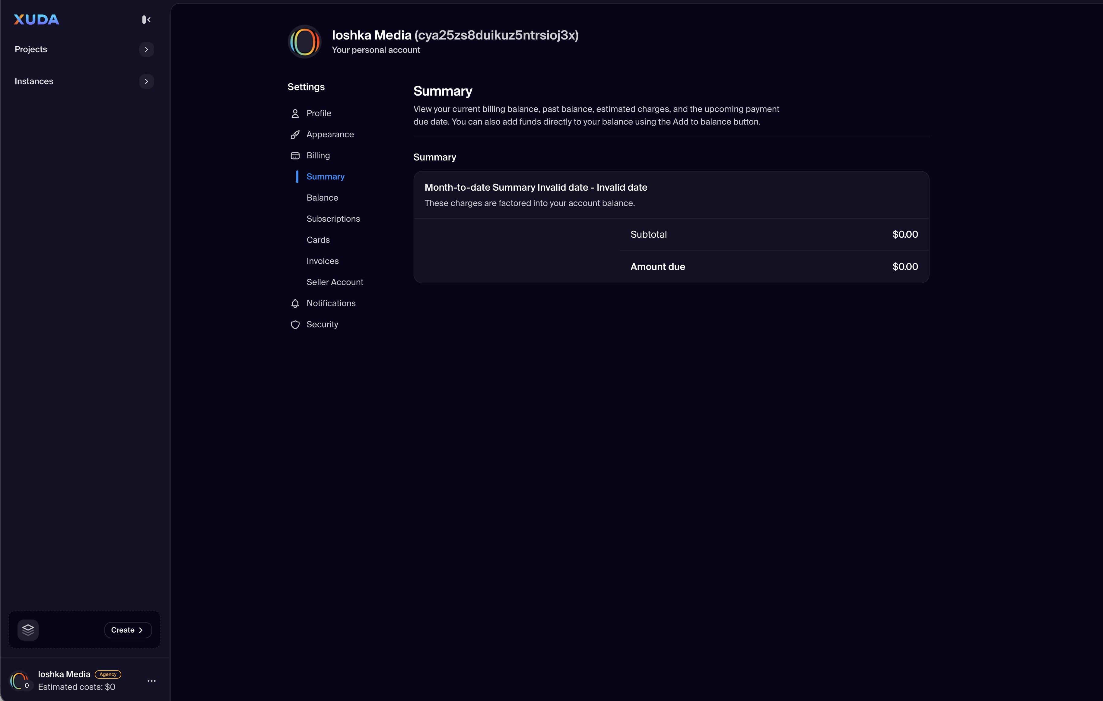This screenshot has width=1103, height=701.
Task: Select the Cards billing page
Action: [x=318, y=240]
